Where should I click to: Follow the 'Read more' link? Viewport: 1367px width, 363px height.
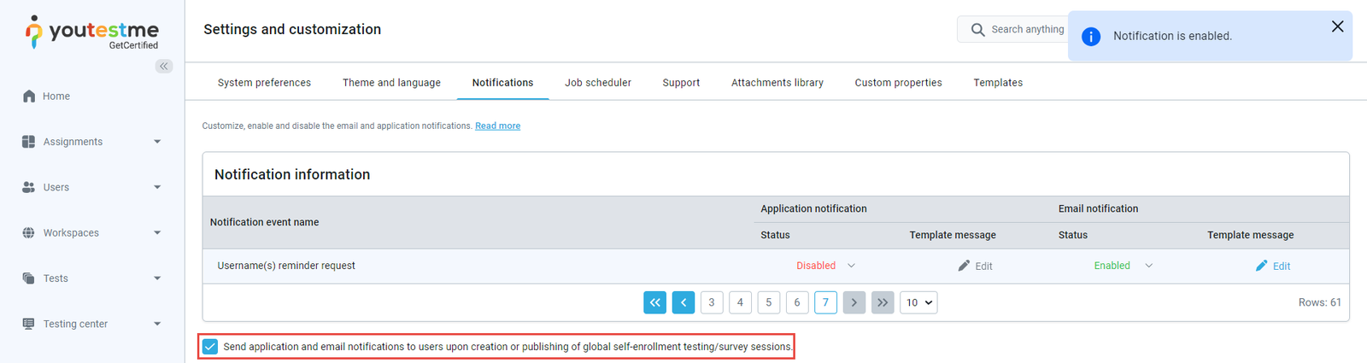497,126
